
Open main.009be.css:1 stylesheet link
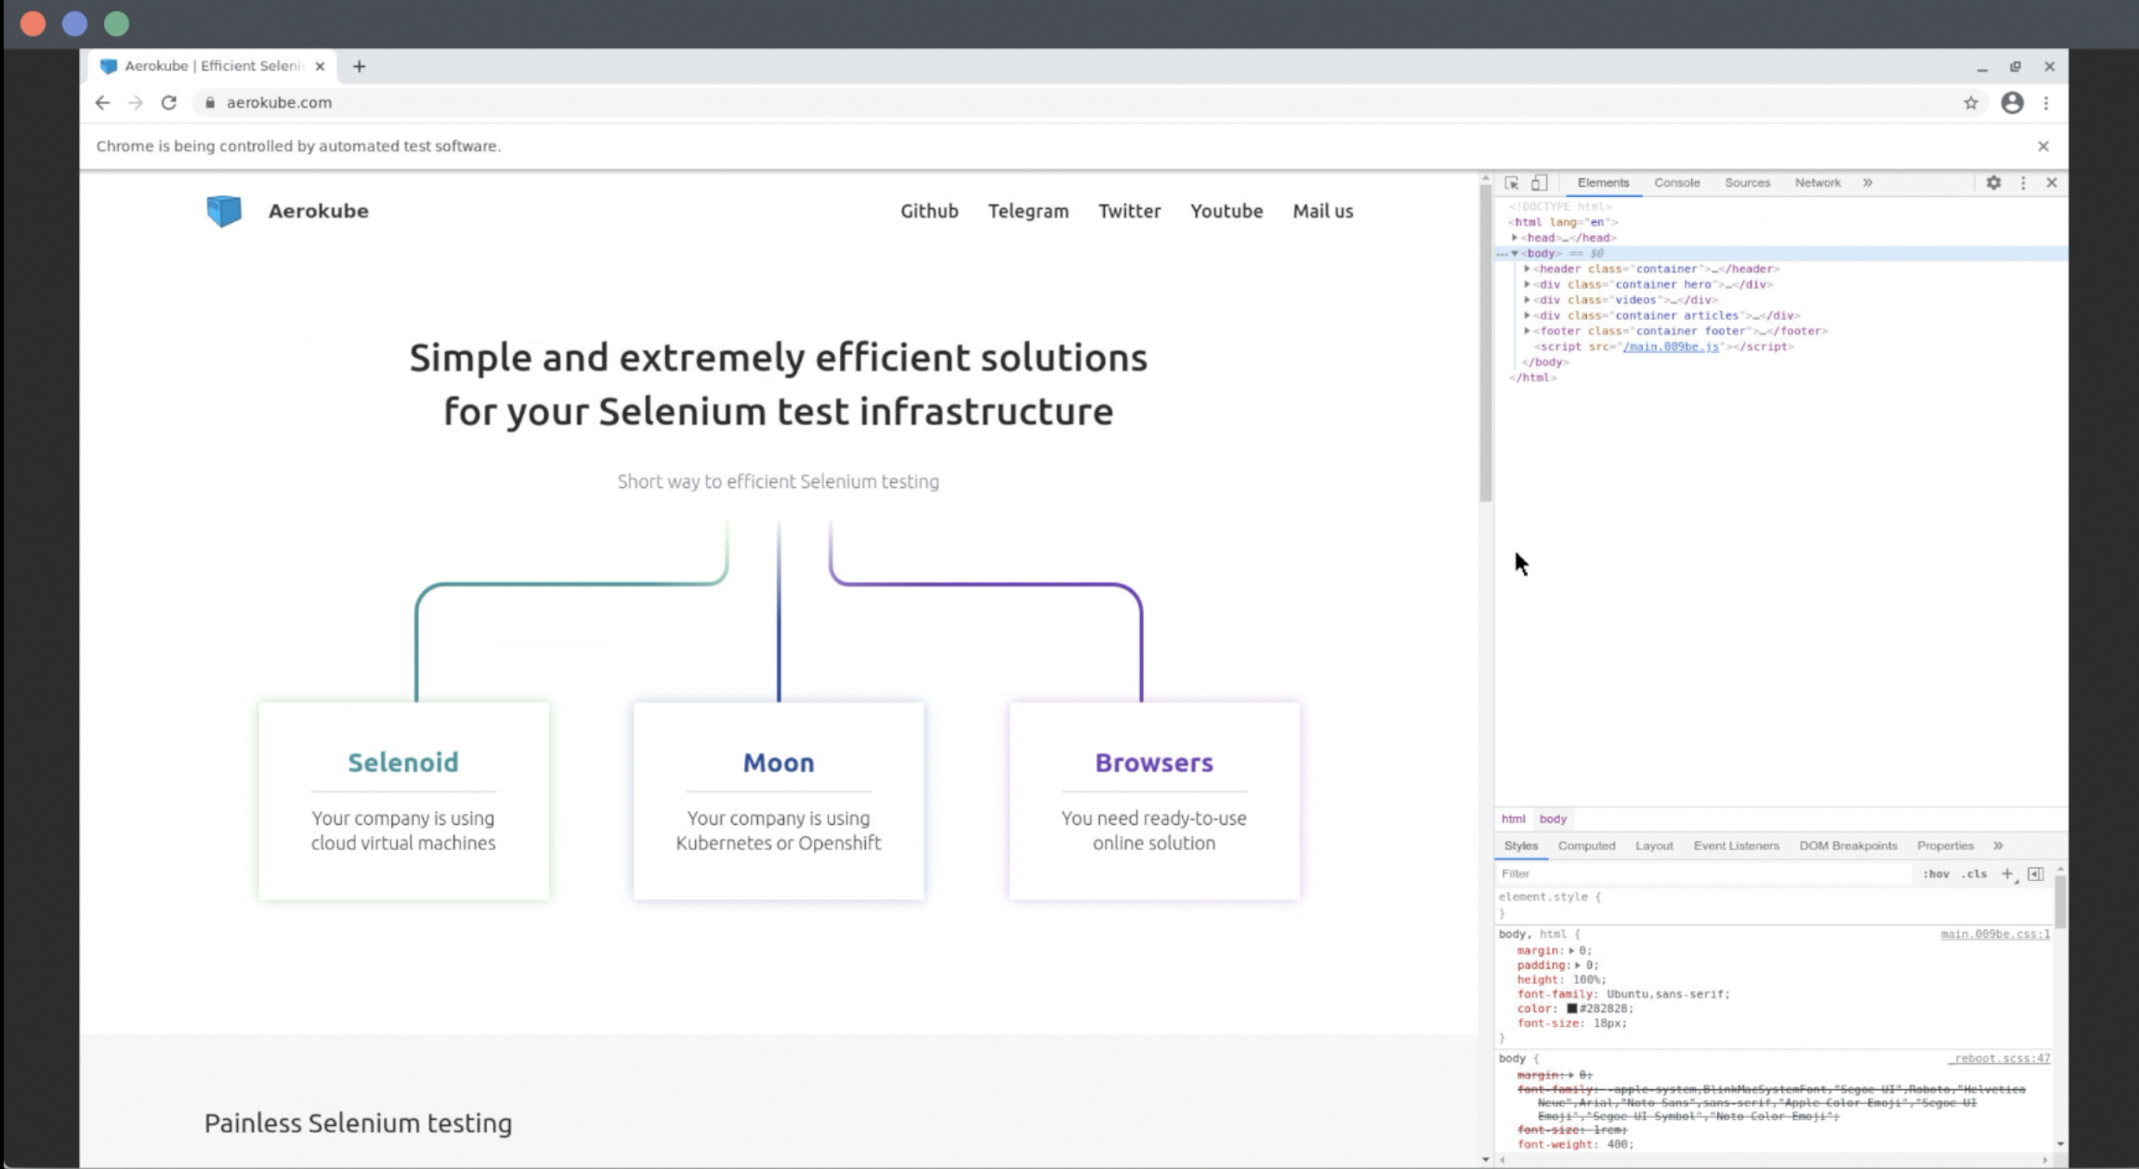pos(1994,934)
